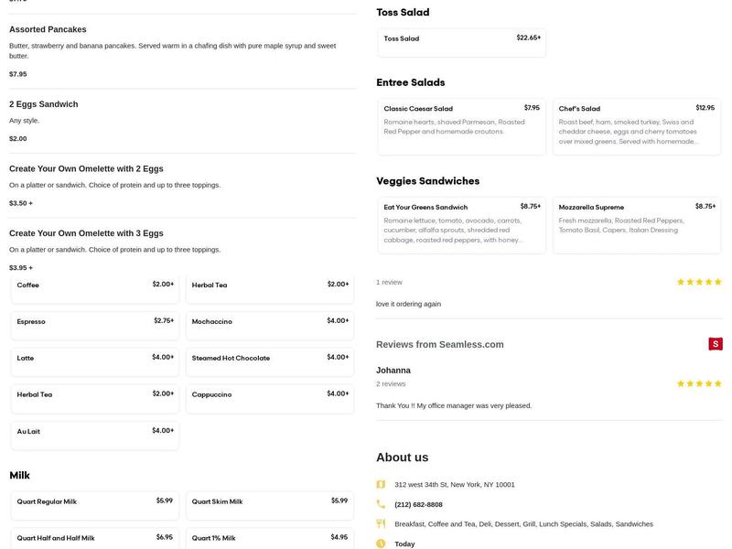Click the Today hours text
The image size is (732, 549).
[x=404, y=544]
